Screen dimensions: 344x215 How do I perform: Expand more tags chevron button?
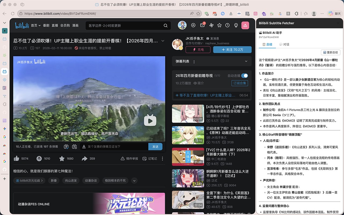[134, 181]
